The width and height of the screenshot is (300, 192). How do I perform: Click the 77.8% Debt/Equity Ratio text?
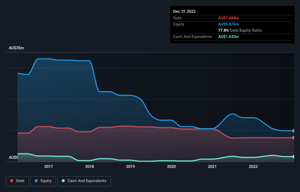pyautogui.click(x=240, y=30)
